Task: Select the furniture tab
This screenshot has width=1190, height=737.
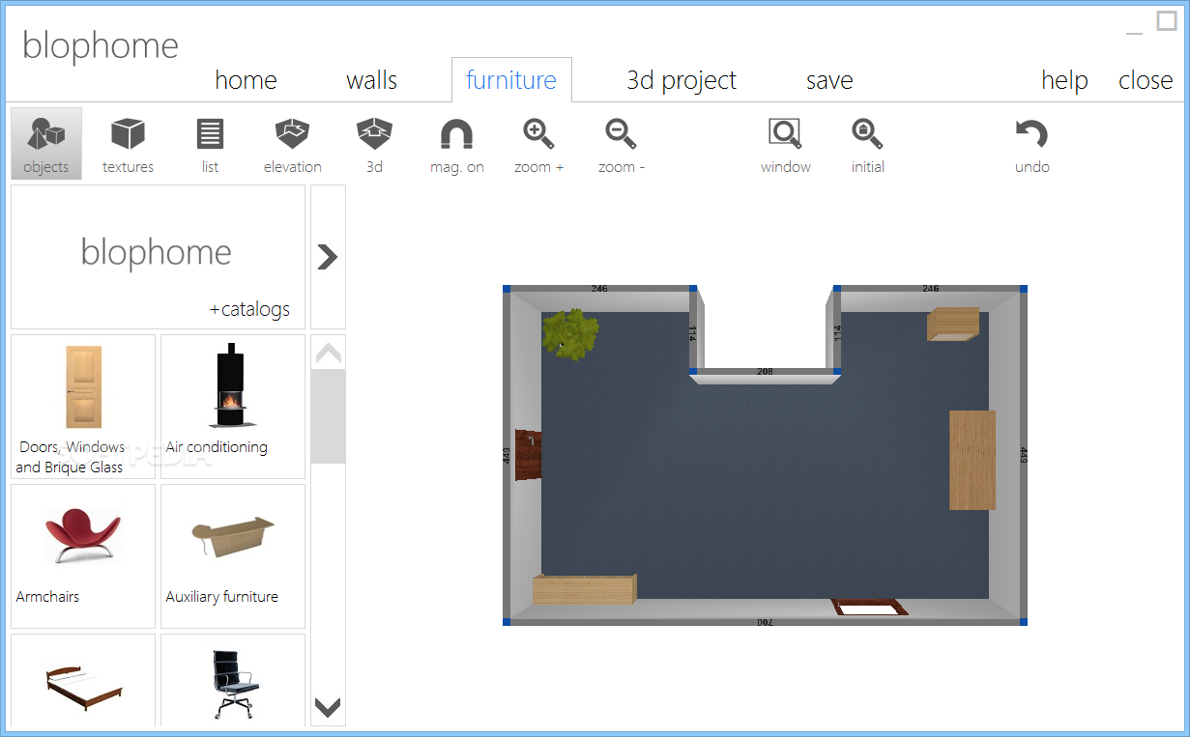Action: pos(511,80)
